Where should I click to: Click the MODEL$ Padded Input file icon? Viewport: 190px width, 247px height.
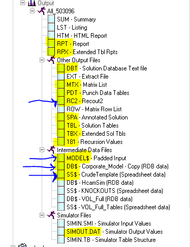click(x=61, y=158)
